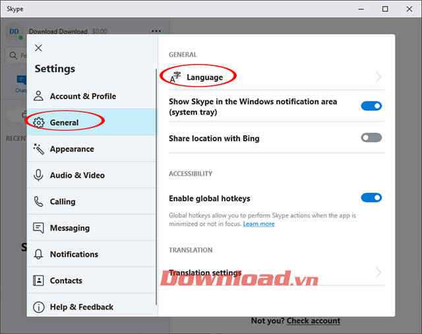
Task: Click the Account & Profile person icon
Action: point(38,96)
